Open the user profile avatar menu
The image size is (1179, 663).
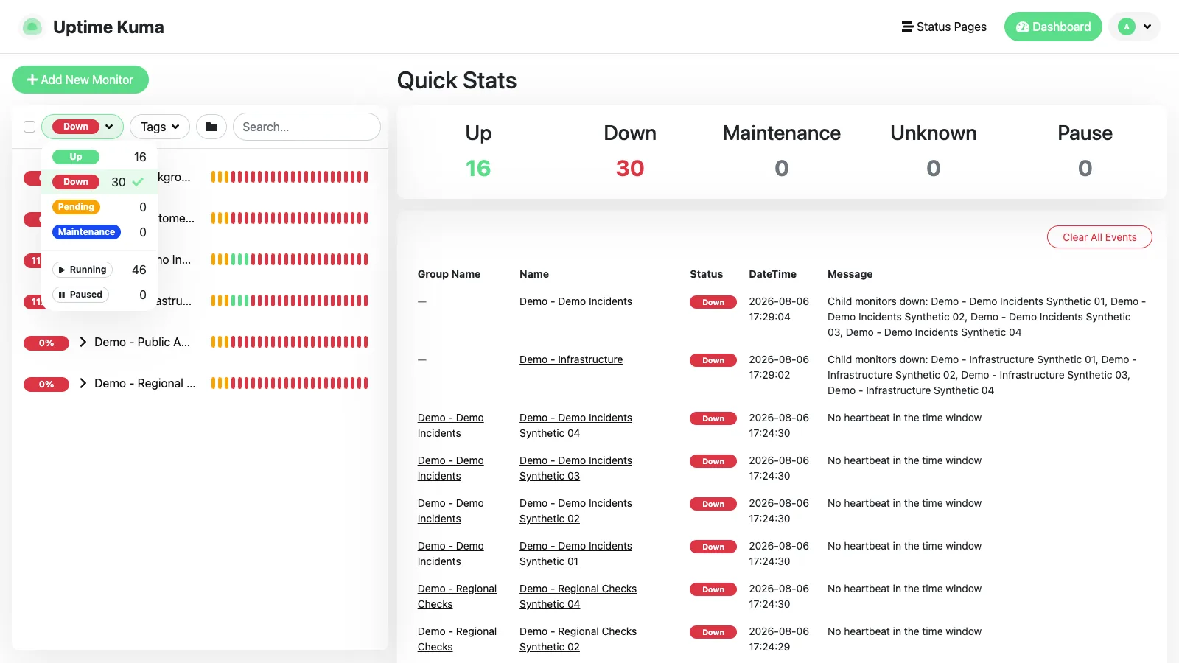pos(1135,27)
